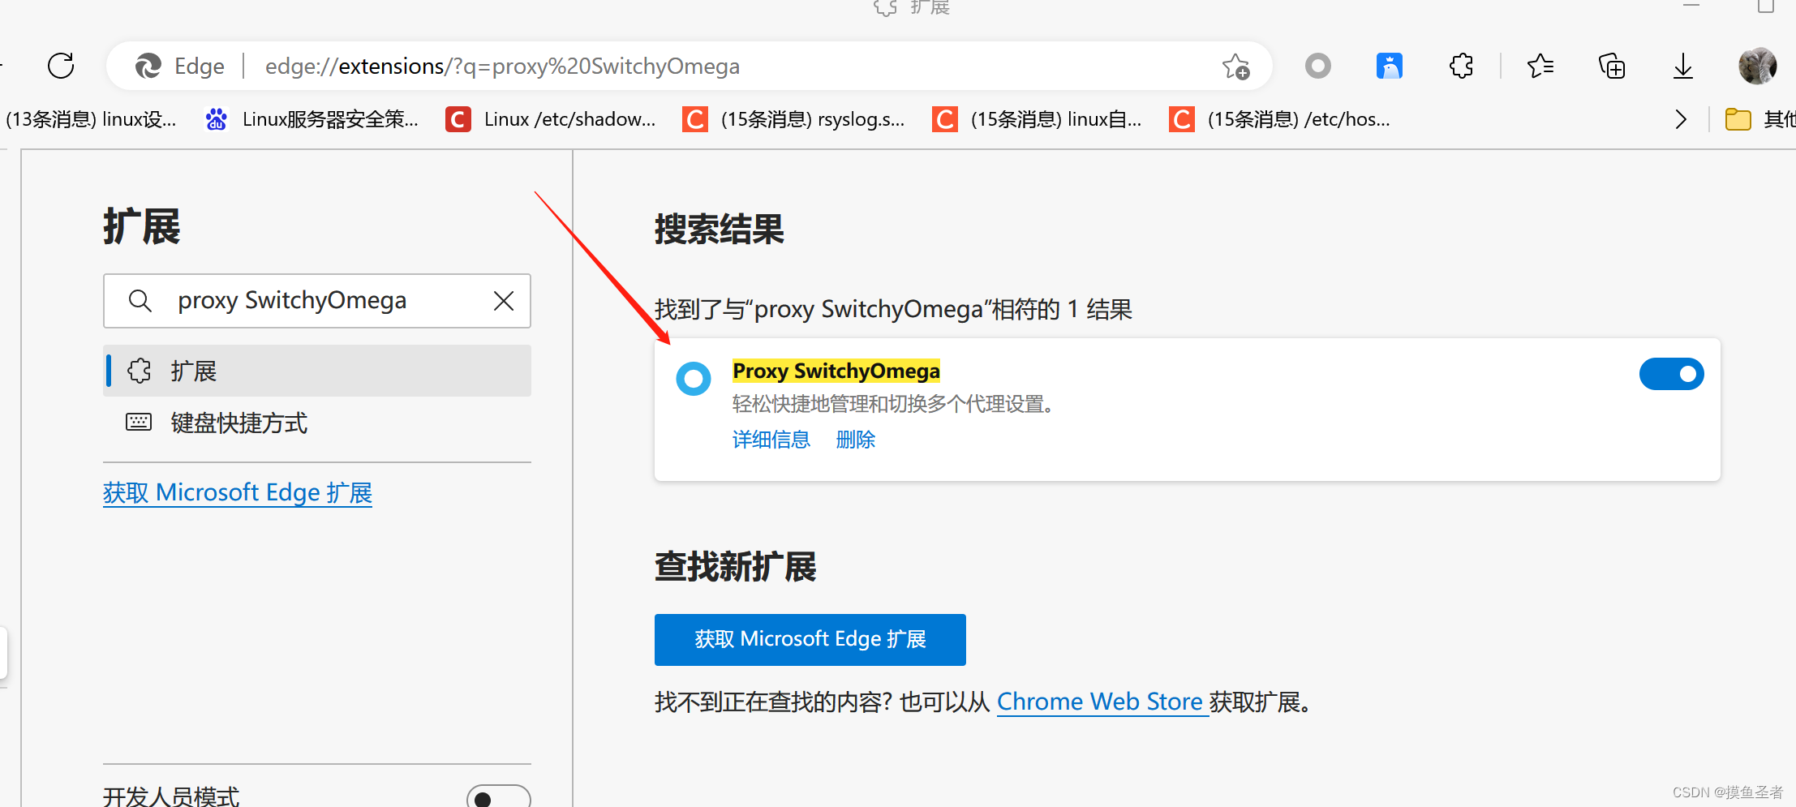Image resolution: width=1796 pixels, height=807 pixels.
Task: Click the 获取 Microsoft Edge 扩展 sidebar link
Action: click(x=238, y=492)
